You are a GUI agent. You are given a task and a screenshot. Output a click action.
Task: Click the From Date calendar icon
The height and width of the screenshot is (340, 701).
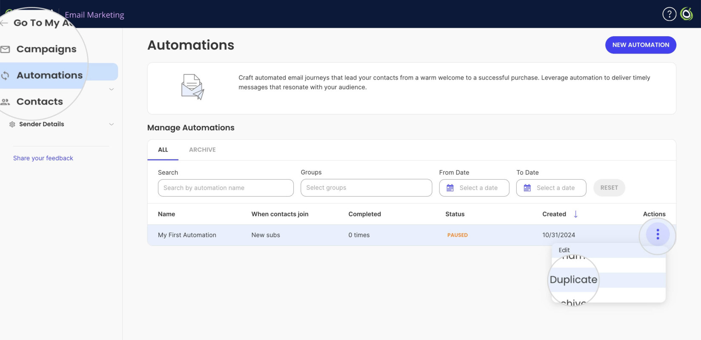[x=450, y=188]
